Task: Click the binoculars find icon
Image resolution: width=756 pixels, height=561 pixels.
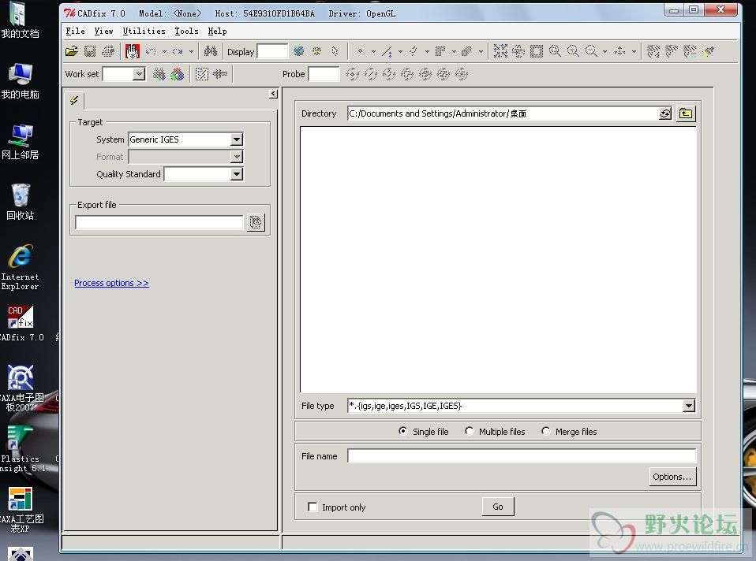Action: pos(211,51)
